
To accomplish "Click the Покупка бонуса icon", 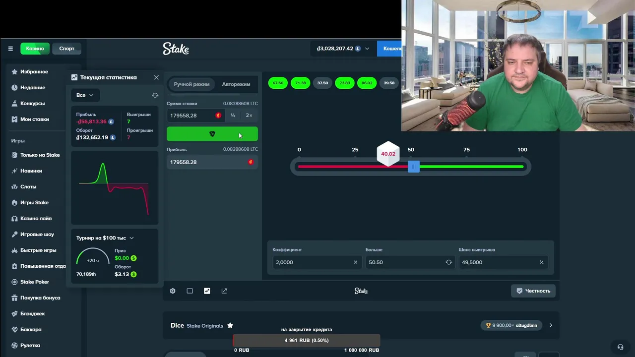I will click(x=15, y=298).
